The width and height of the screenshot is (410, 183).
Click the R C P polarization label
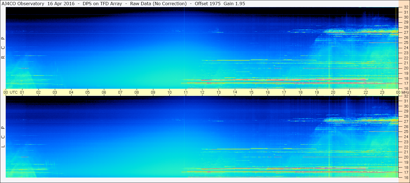click(3, 48)
